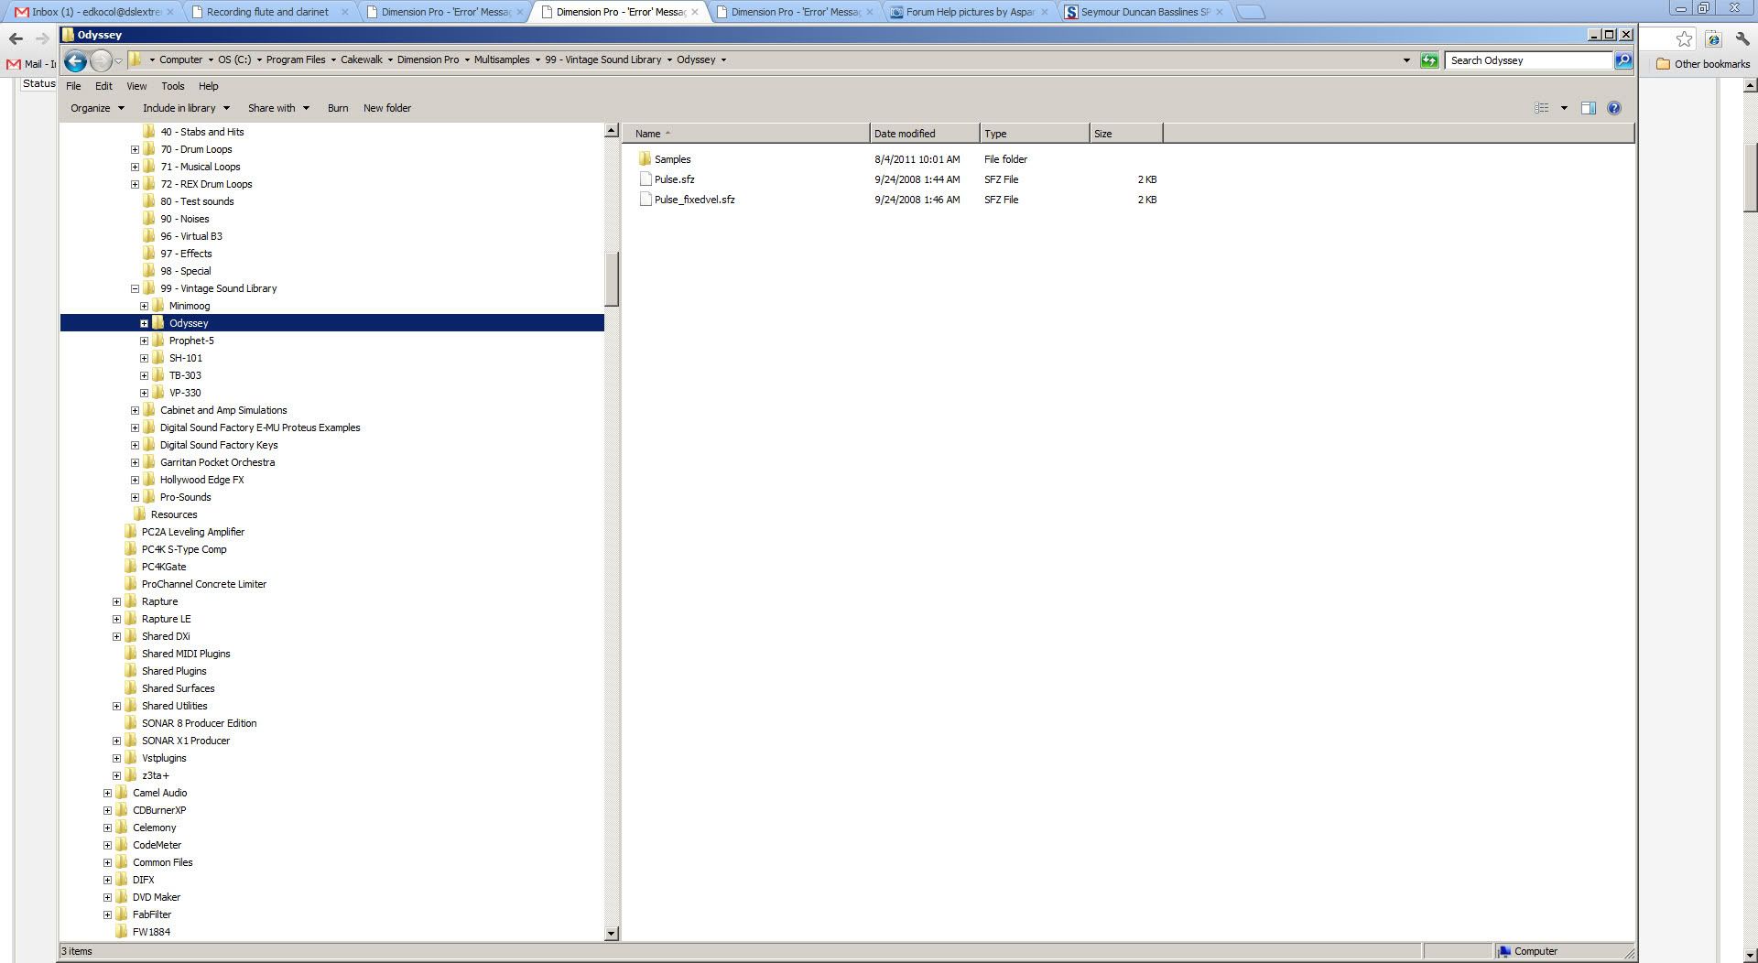Screen dimensions: 1758x963
Task: Click the Search Odyssey input field
Action: coord(1527,60)
